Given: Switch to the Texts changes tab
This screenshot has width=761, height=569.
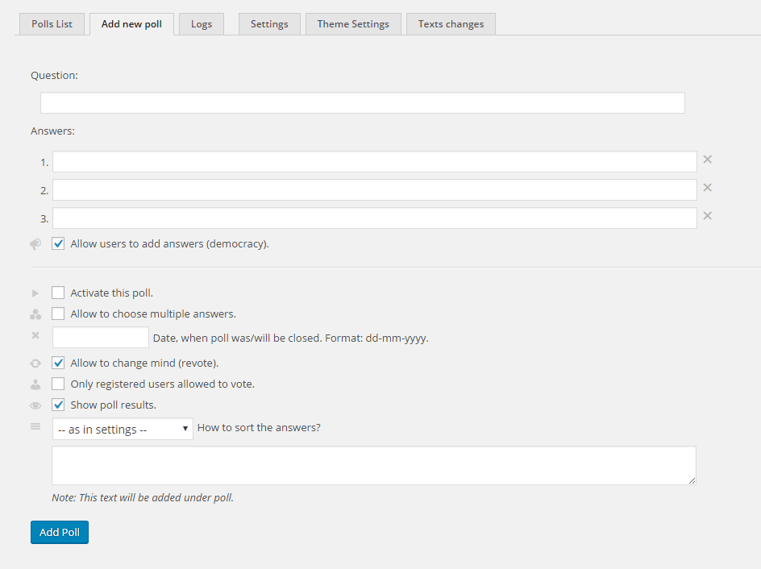Looking at the screenshot, I should 451,23.
